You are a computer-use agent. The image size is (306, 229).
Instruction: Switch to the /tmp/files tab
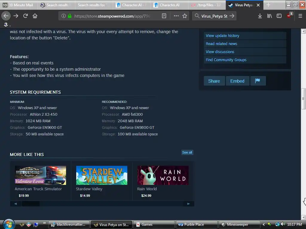pos(207,5)
